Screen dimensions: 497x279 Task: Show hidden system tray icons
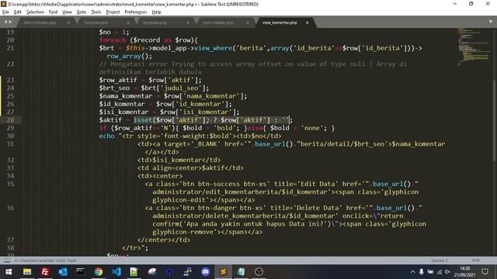point(412,272)
